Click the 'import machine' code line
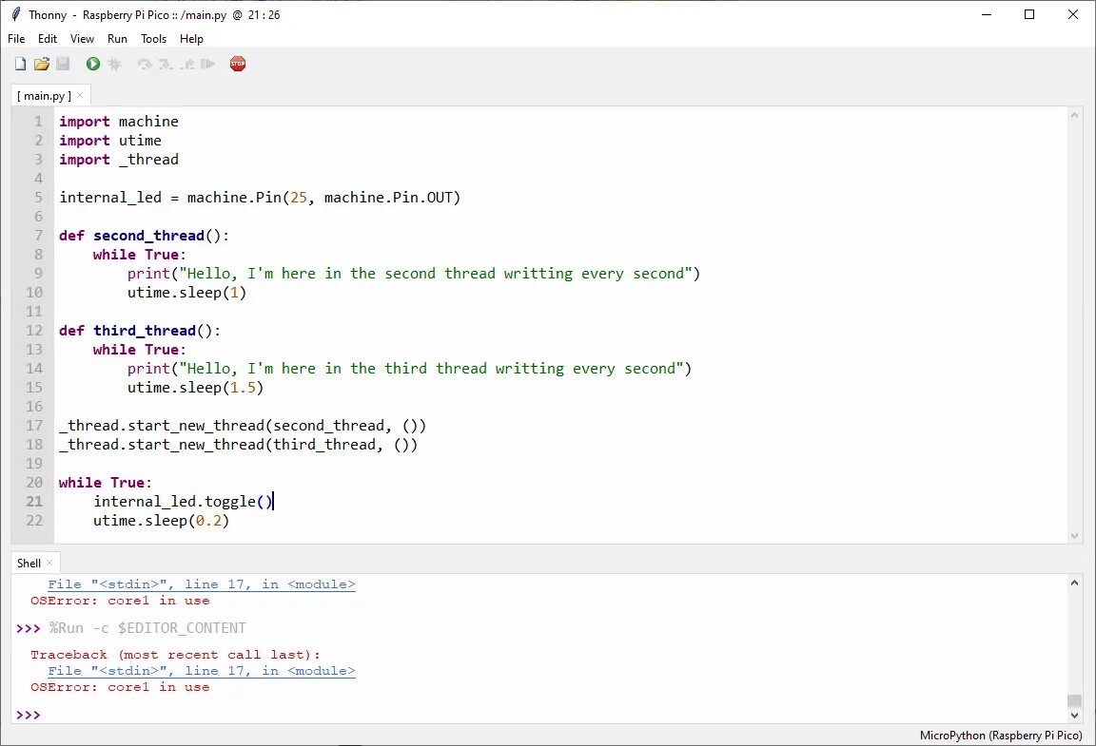1096x746 pixels. pos(119,123)
